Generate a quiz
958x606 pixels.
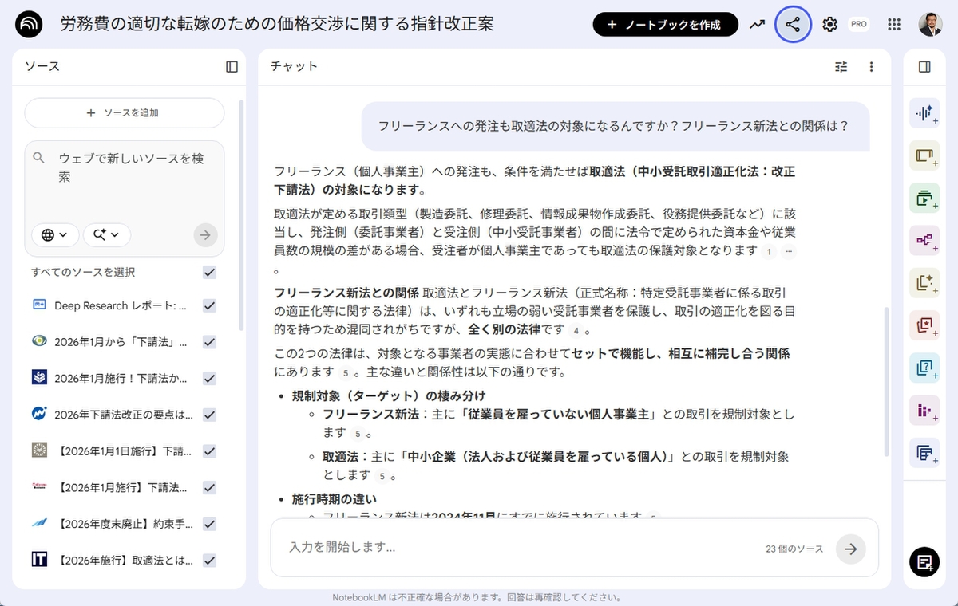tap(924, 368)
